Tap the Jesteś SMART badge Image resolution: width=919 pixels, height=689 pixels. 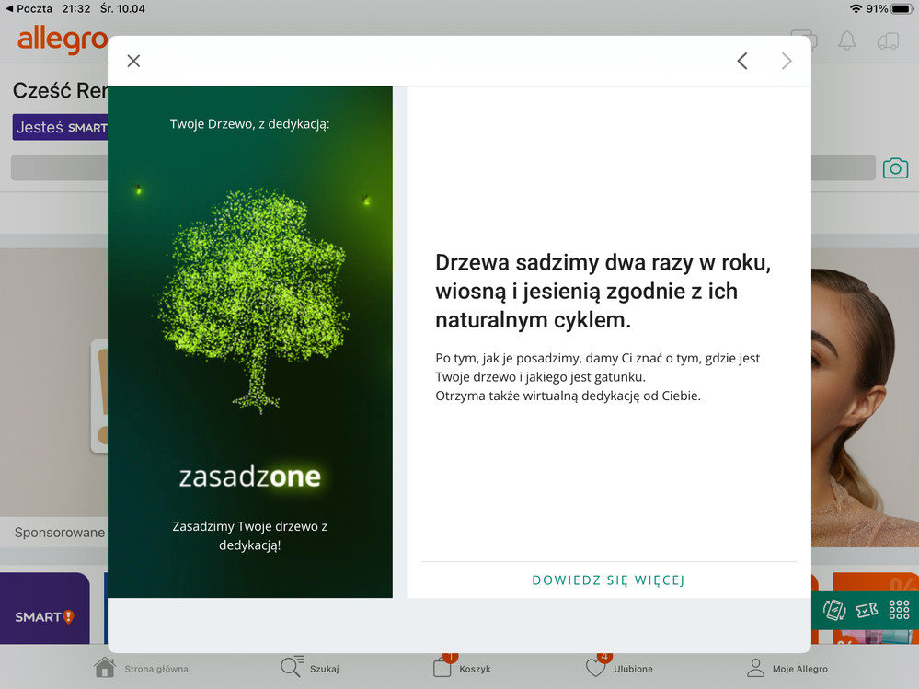[x=61, y=127]
